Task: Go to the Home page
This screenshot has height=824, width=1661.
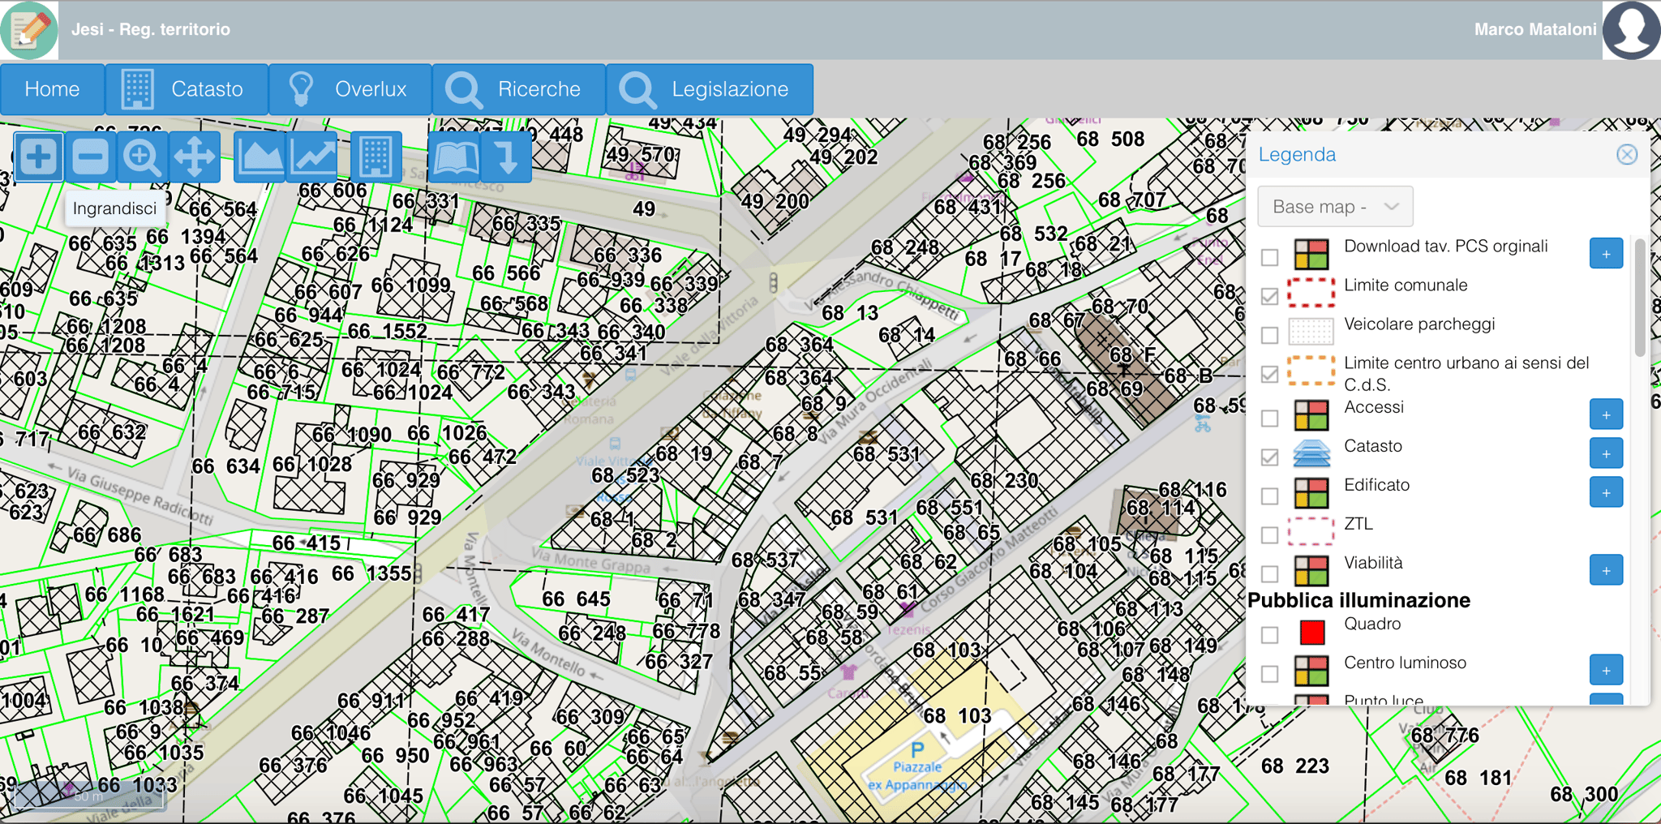Action: [52, 89]
